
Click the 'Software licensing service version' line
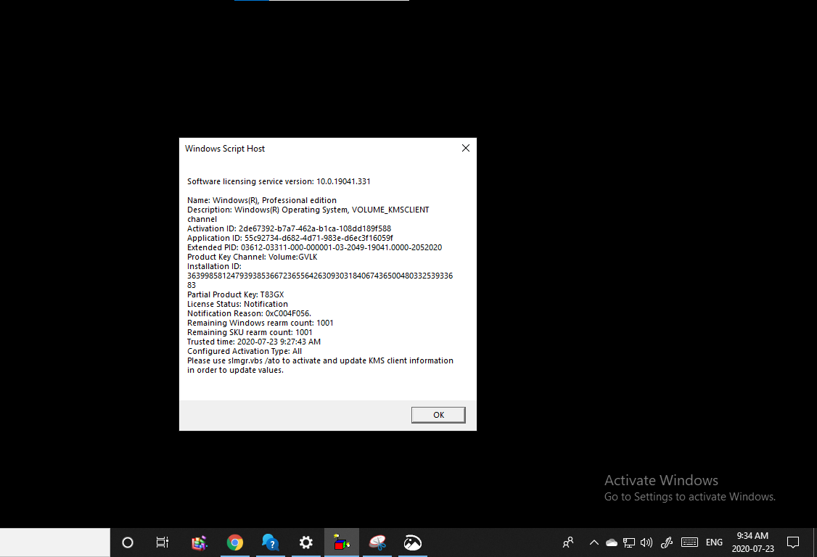pyautogui.click(x=279, y=182)
